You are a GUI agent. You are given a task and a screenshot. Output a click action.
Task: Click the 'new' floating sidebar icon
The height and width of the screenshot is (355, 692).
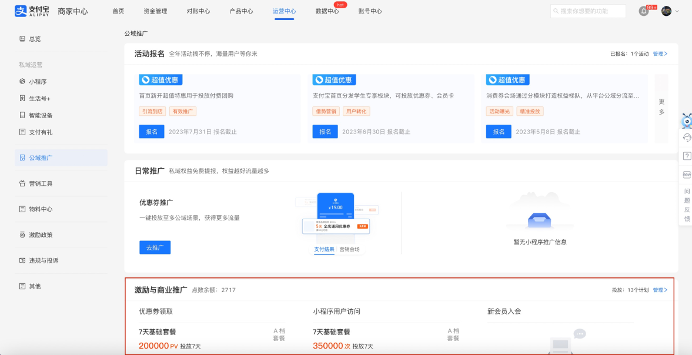tap(687, 175)
